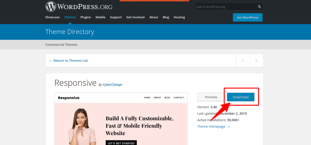Click the WordPress.org logo

[79, 7]
